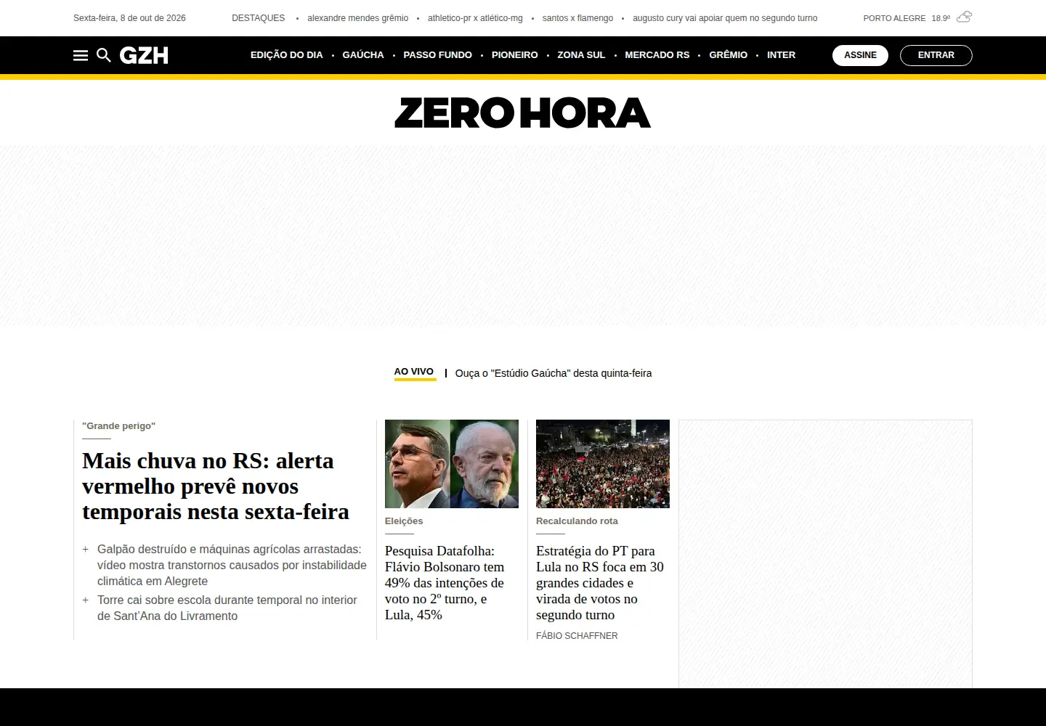
Task: Open 'Pesquisa Datafolha' article headline
Action: click(x=445, y=583)
